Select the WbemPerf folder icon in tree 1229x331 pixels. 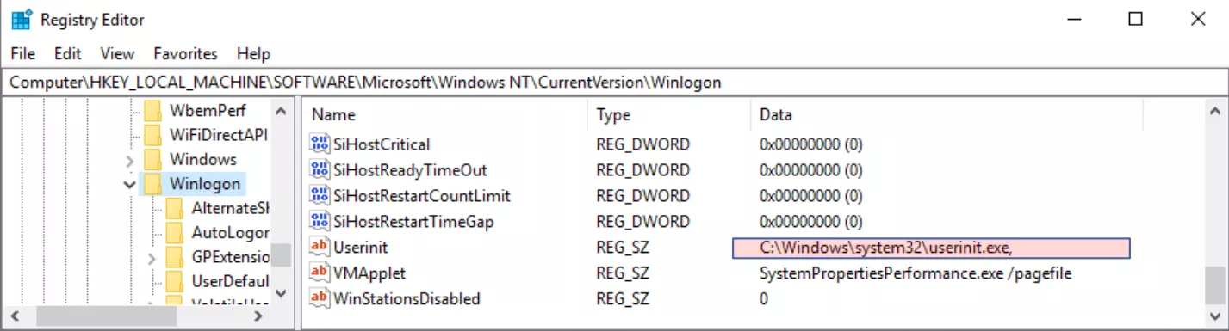tap(152, 110)
